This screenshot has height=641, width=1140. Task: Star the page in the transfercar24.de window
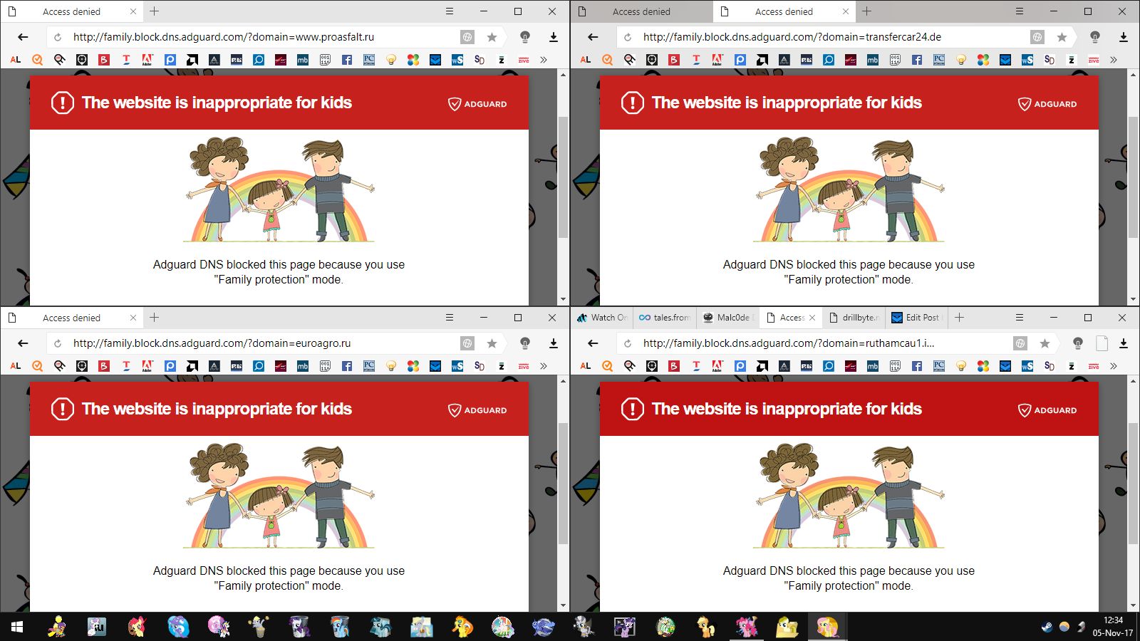point(1062,37)
